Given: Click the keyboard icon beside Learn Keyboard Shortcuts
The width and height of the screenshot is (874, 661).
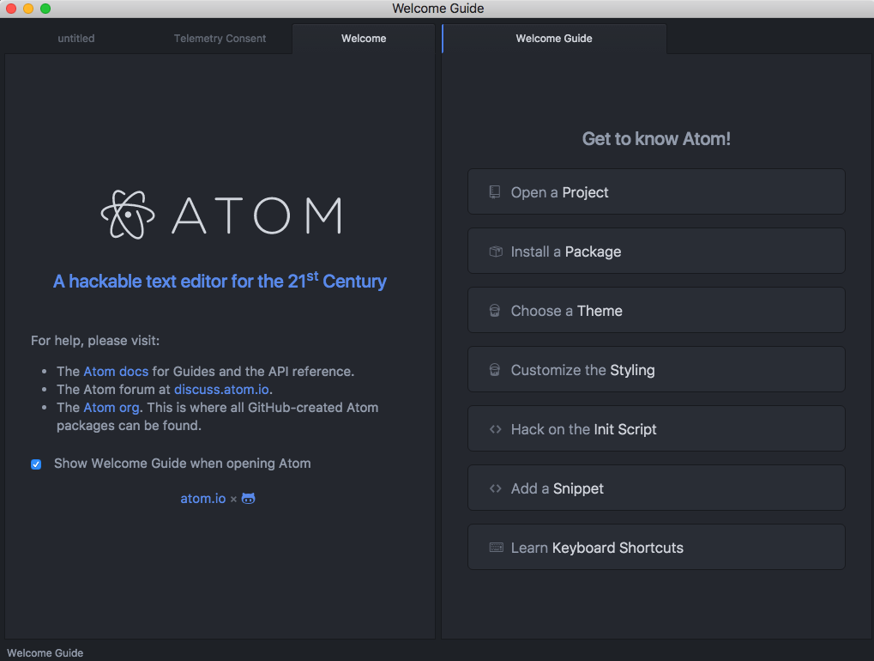Looking at the screenshot, I should (x=496, y=548).
